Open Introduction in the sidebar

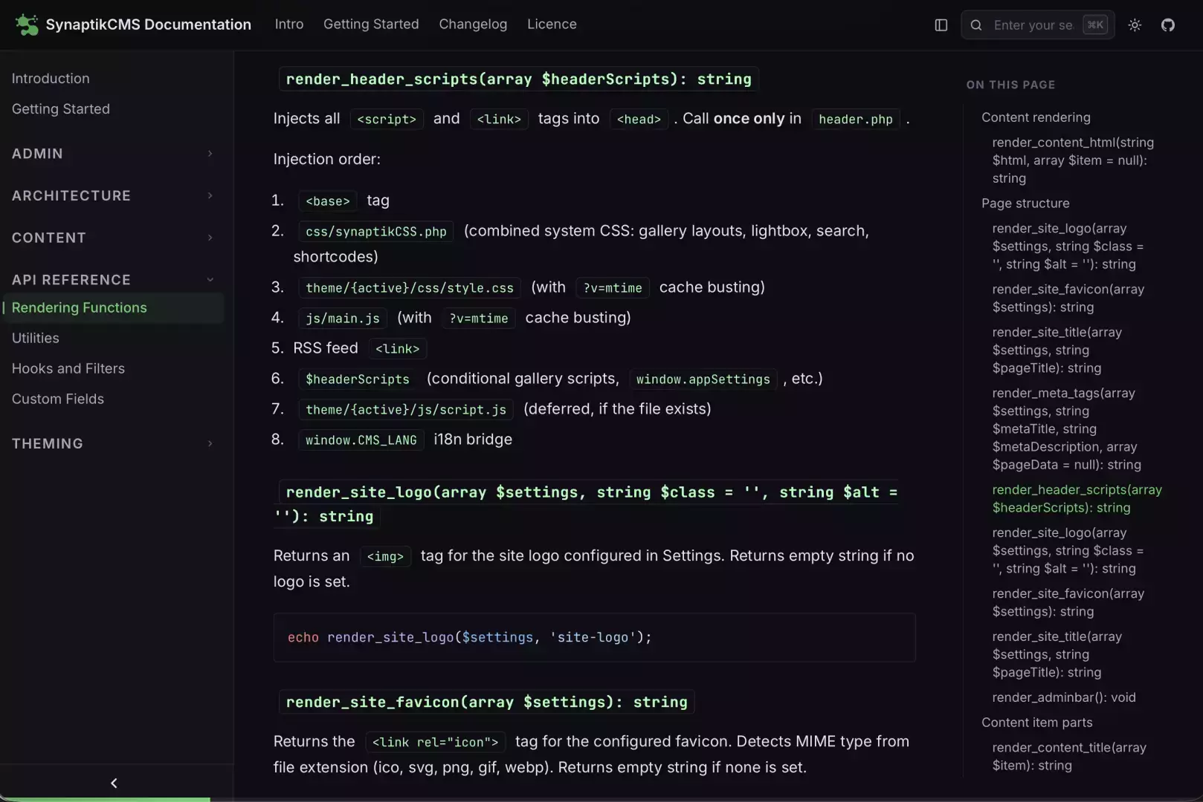[51, 79]
